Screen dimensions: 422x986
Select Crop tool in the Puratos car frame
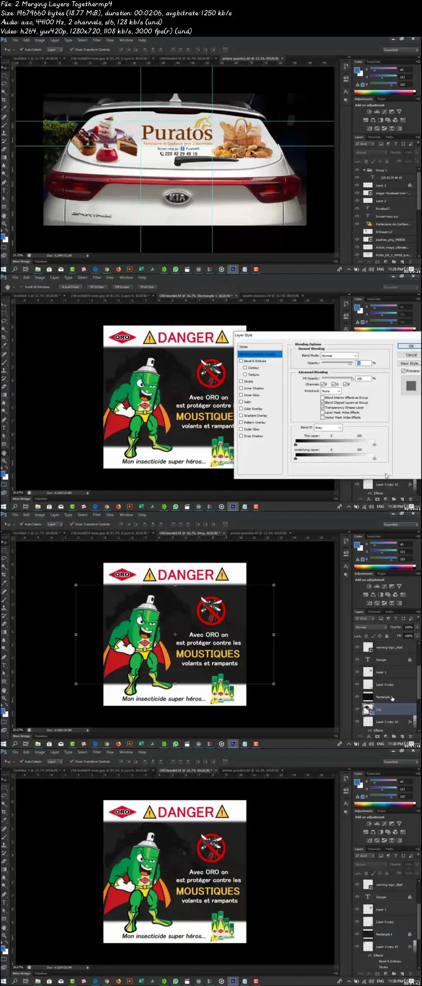[x=4, y=99]
